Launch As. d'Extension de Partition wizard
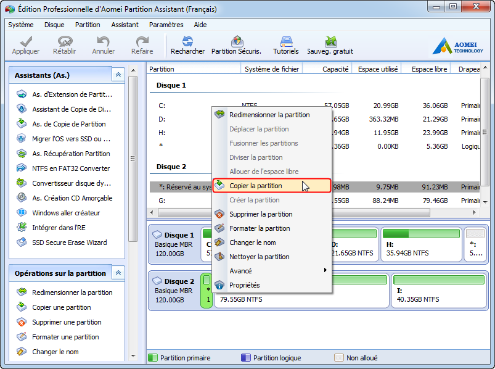The height and width of the screenshot is (369, 495). (x=65, y=94)
